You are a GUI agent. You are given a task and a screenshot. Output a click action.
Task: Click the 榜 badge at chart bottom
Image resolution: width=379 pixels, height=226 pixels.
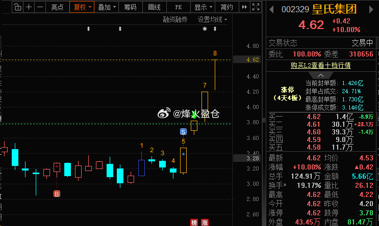(194, 222)
